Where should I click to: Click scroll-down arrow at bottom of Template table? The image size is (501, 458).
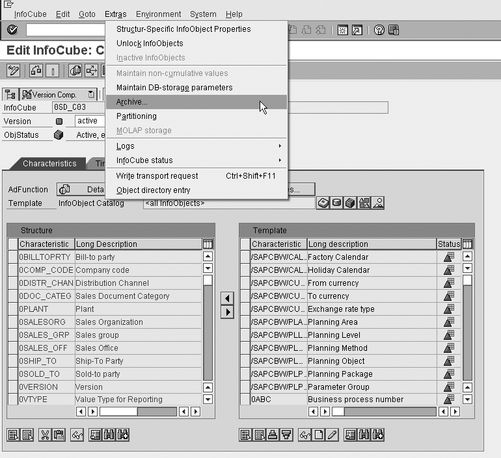pos(467,400)
